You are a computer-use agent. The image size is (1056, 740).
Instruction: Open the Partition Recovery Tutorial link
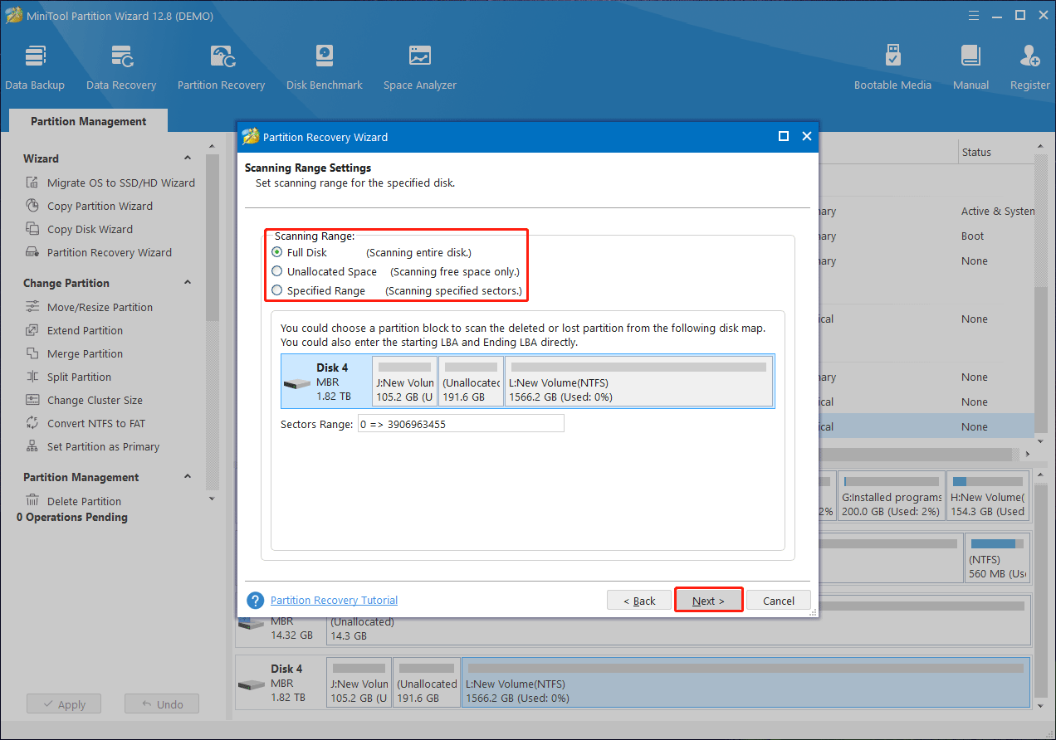tap(334, 600)
